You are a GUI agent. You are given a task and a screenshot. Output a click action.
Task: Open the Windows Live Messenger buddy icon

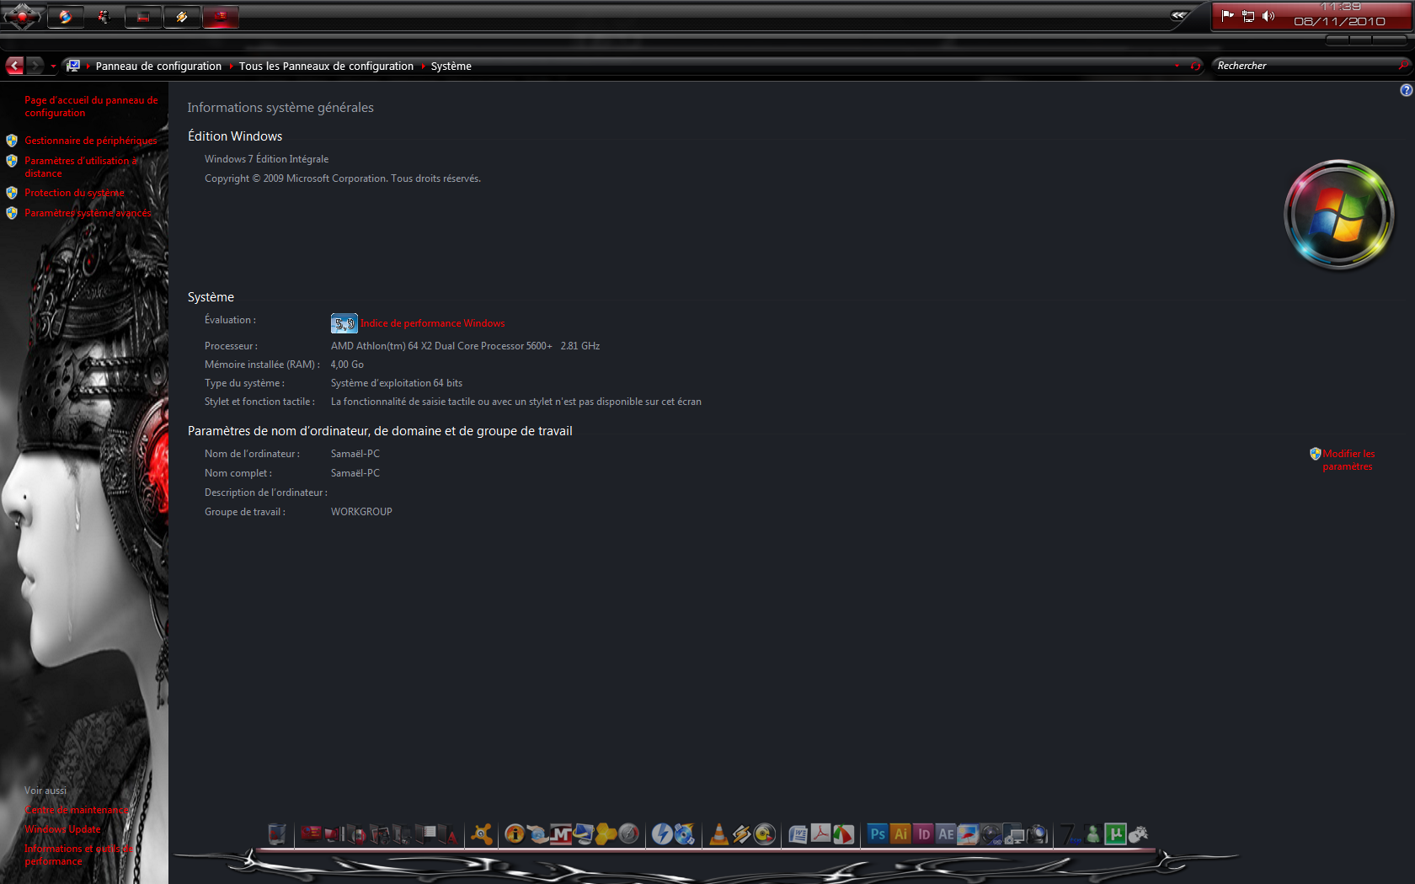coord(1092,834)
